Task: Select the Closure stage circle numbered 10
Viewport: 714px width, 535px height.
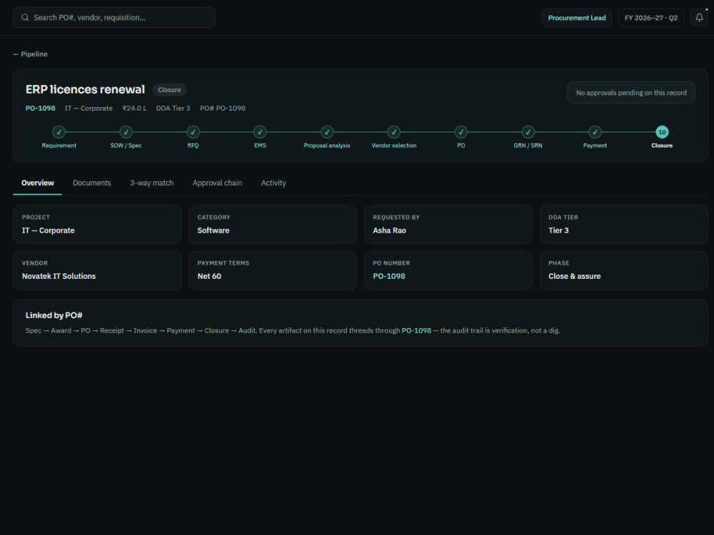Action: (662, 132)
